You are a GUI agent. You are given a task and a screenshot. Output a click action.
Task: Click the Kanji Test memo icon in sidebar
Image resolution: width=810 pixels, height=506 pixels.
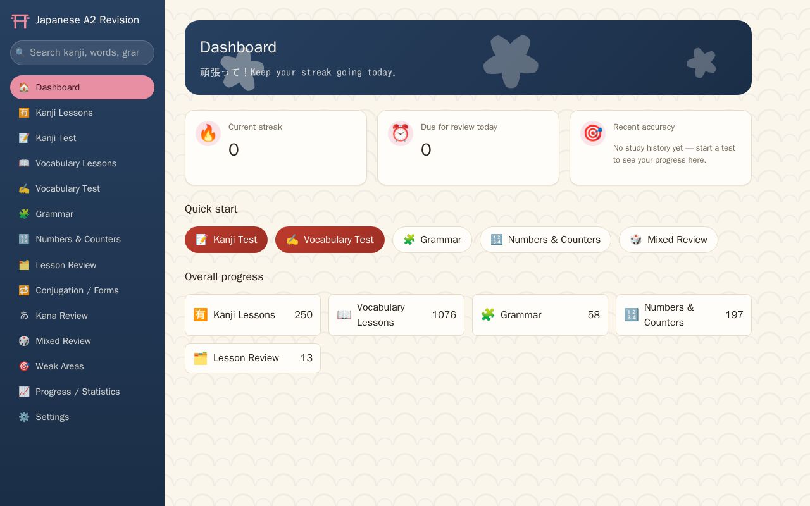[x=24, y=138]
